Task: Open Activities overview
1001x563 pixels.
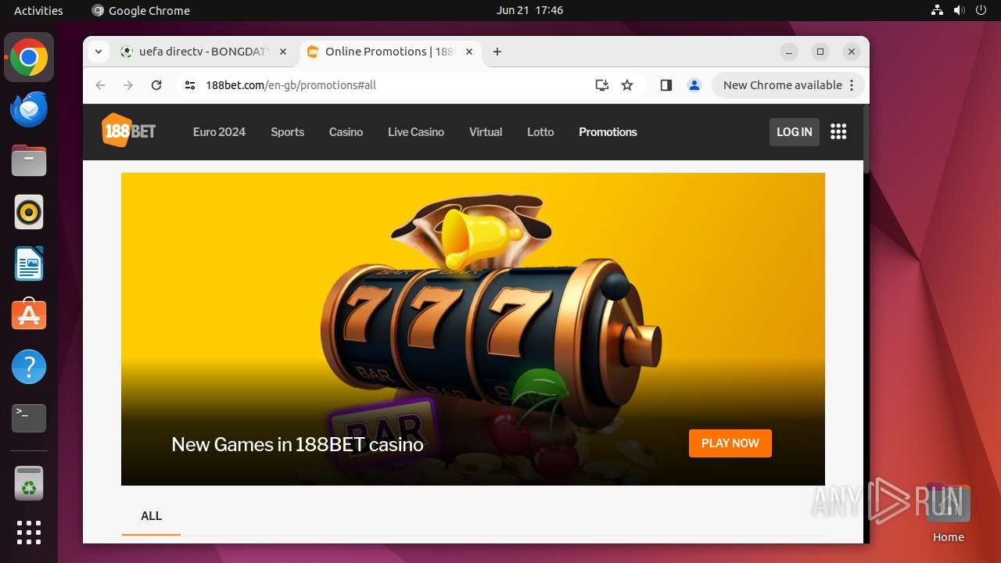Action: (38, 10)
